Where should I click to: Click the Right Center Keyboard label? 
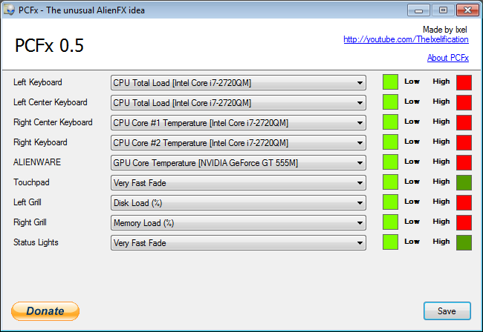[x=53, y=122]
